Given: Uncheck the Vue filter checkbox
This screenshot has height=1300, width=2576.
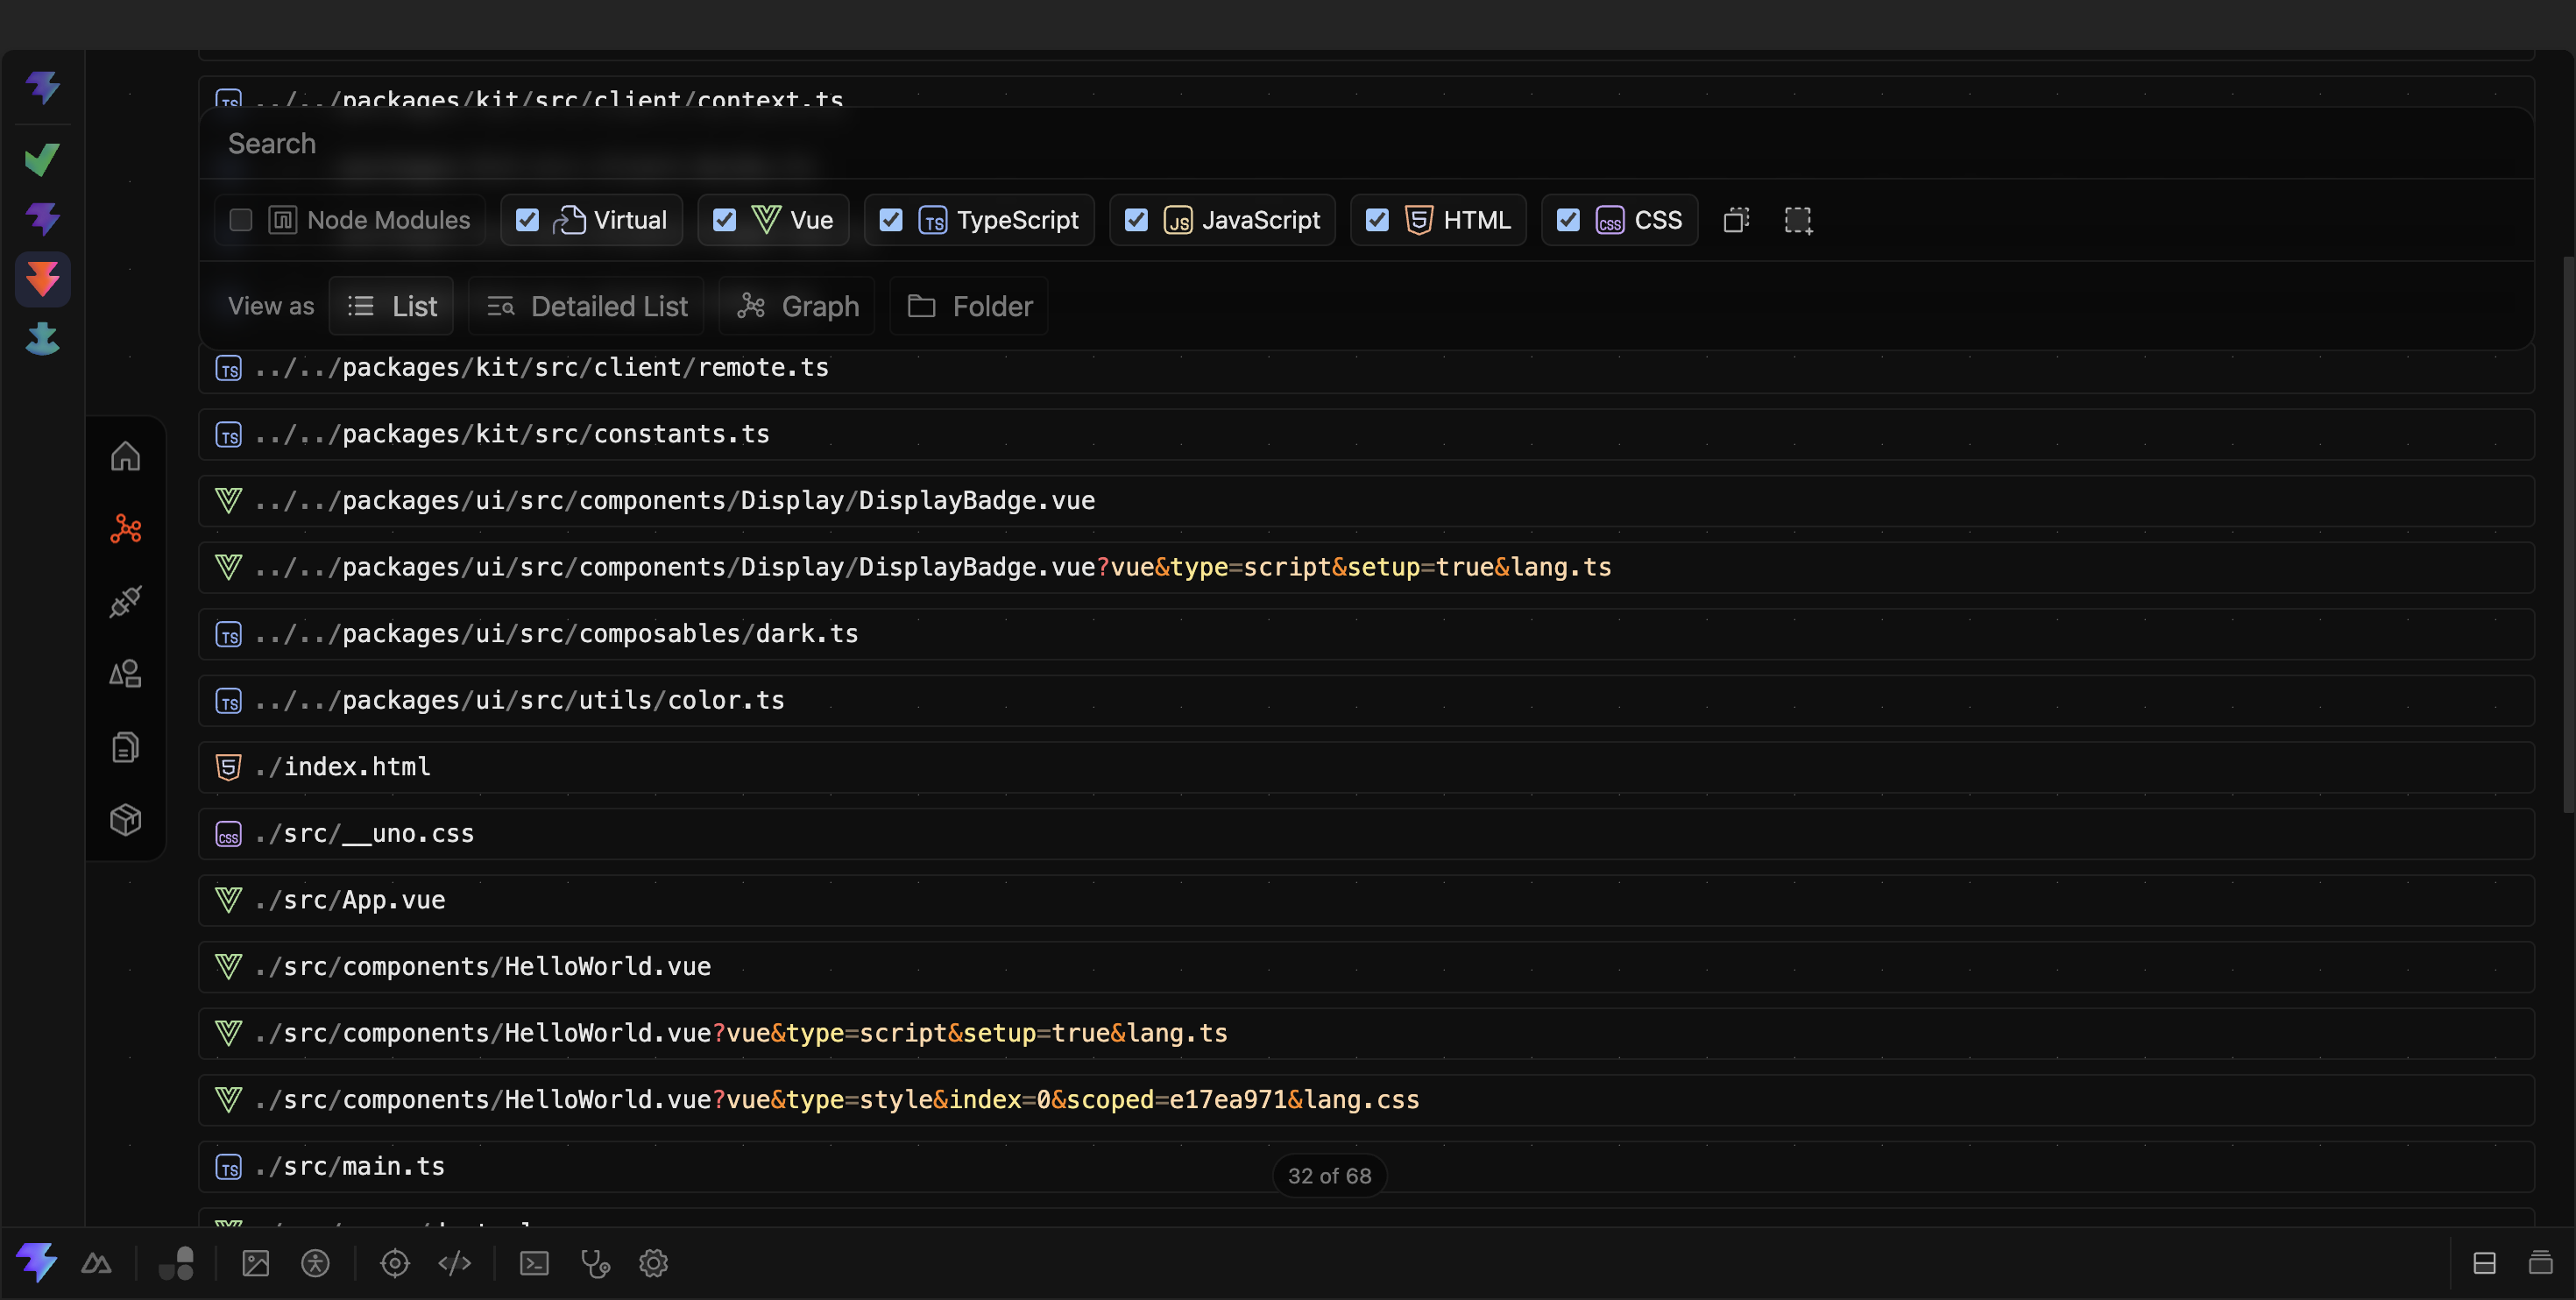Looking at the screenshot, I should click(724, 220).
